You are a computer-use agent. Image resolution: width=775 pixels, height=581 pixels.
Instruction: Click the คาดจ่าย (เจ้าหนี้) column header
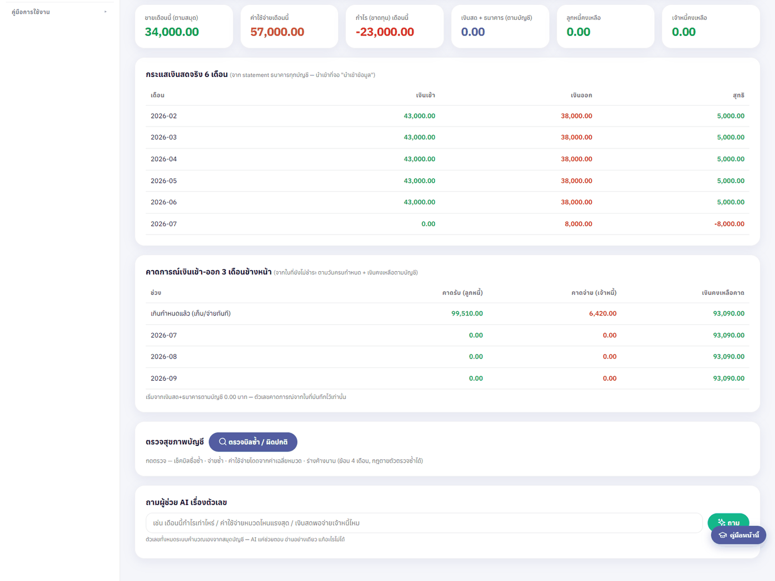tap(594, 293)
